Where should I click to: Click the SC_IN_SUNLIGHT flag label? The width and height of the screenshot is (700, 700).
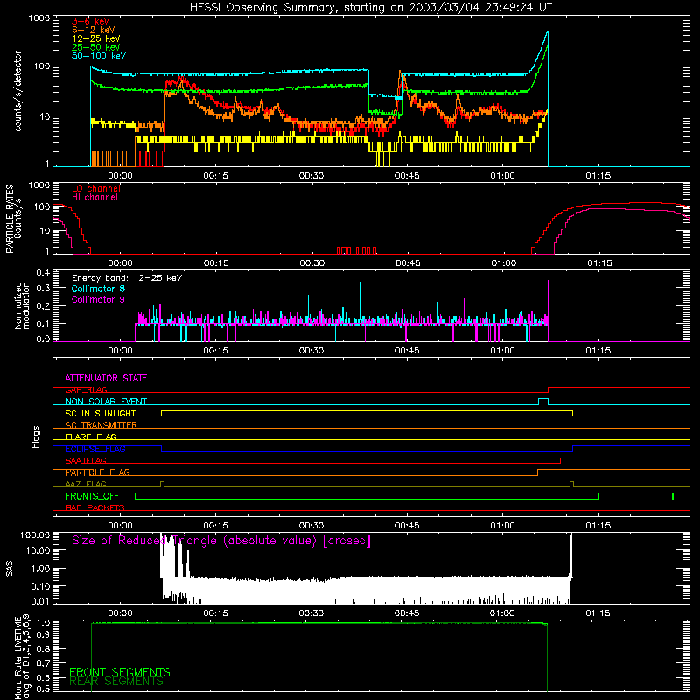point(101,413)
